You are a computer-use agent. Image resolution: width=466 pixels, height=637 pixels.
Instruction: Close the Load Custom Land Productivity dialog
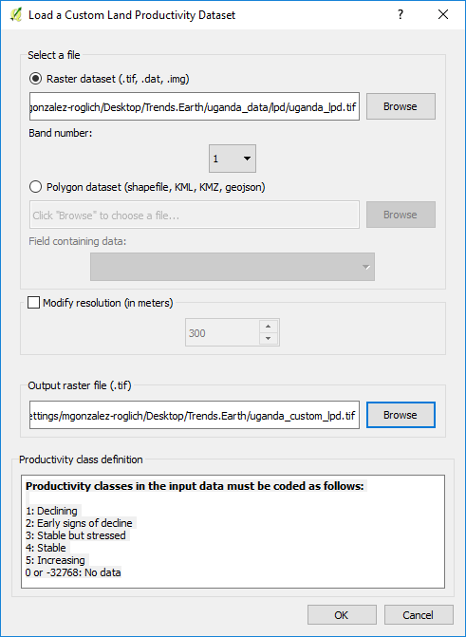point(443,14)
